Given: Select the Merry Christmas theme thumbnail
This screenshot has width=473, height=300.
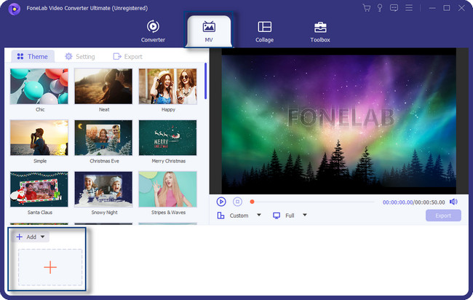Looking at the screenshot, I should point(167,138).
